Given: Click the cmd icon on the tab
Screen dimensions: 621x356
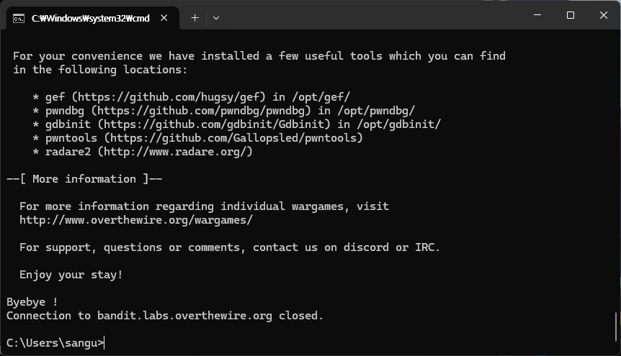Looking at the screenshot, I should pyautogui.click(x=19, y=18).
